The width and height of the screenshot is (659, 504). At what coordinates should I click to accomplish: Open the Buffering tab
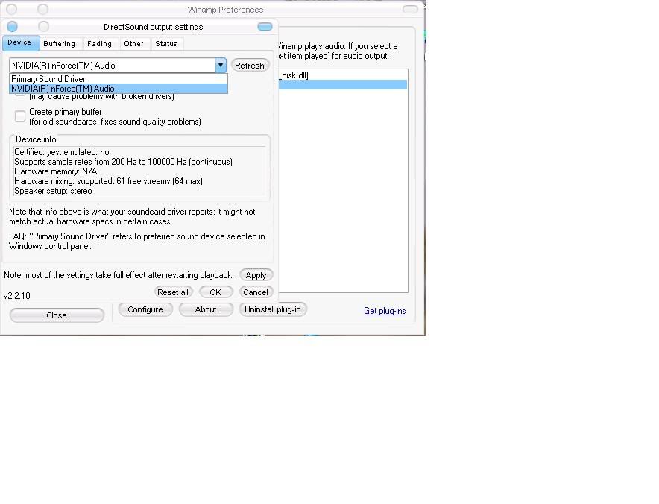coord(59,44)
